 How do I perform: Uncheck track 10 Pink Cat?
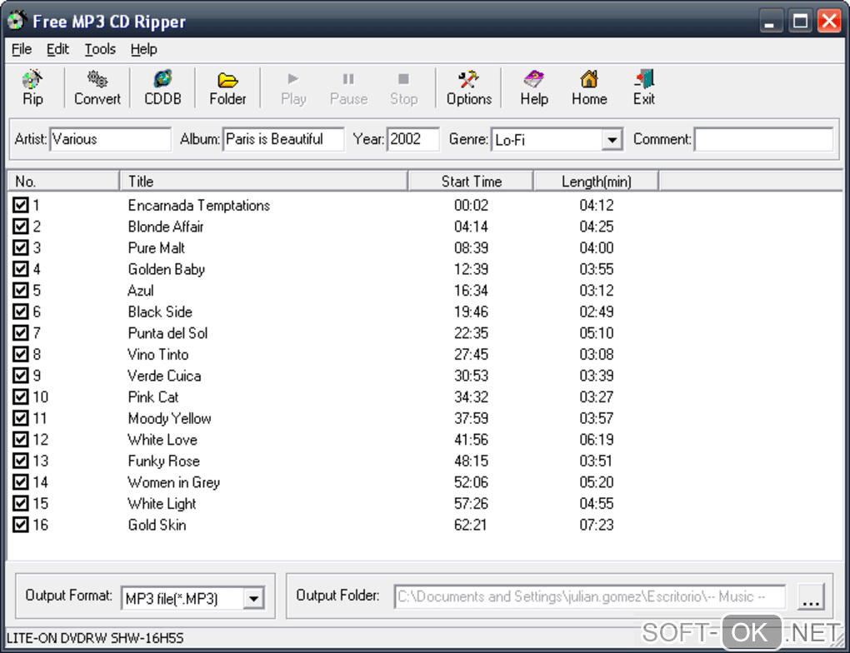point(21,396)
